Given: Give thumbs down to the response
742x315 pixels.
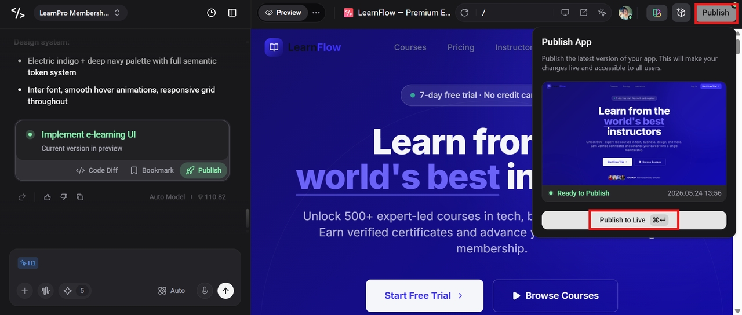Looking at the screenshot, I should [64, 197].
